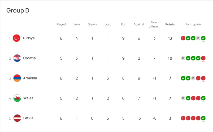
Task: Click Wales's first draw form badge
Action: (183, 98)
